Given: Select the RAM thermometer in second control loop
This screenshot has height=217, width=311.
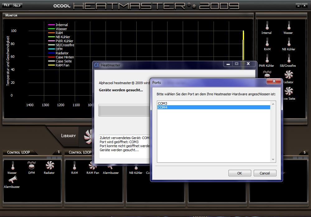Looking at the screenshot, I should (x=74, y=165).
